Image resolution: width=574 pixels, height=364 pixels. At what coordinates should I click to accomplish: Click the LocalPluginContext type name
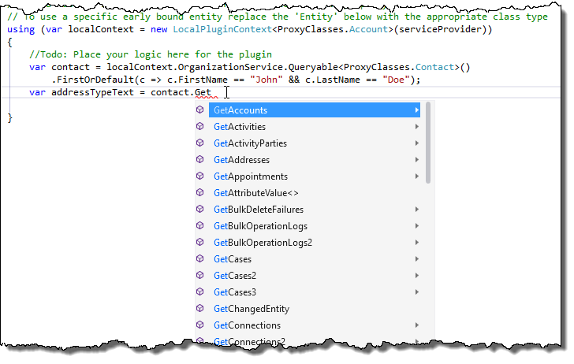point(222,29)
